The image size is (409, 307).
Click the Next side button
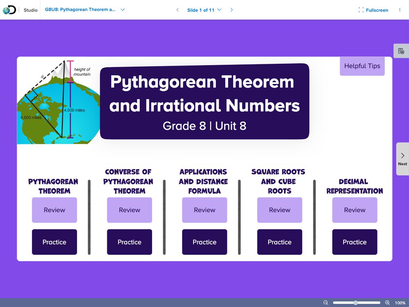tap(402, 159)
